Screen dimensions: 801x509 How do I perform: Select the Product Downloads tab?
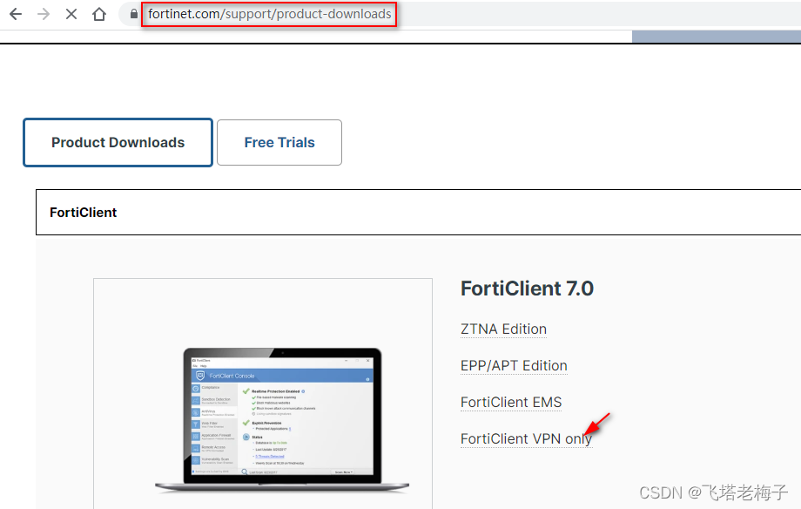click(118, 142)
